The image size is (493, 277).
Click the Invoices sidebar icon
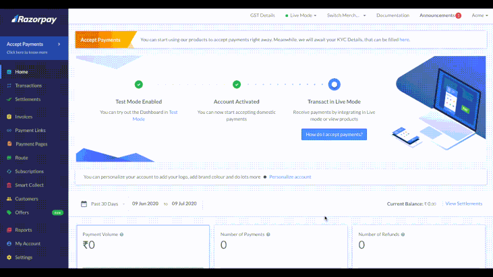point(9,117)
